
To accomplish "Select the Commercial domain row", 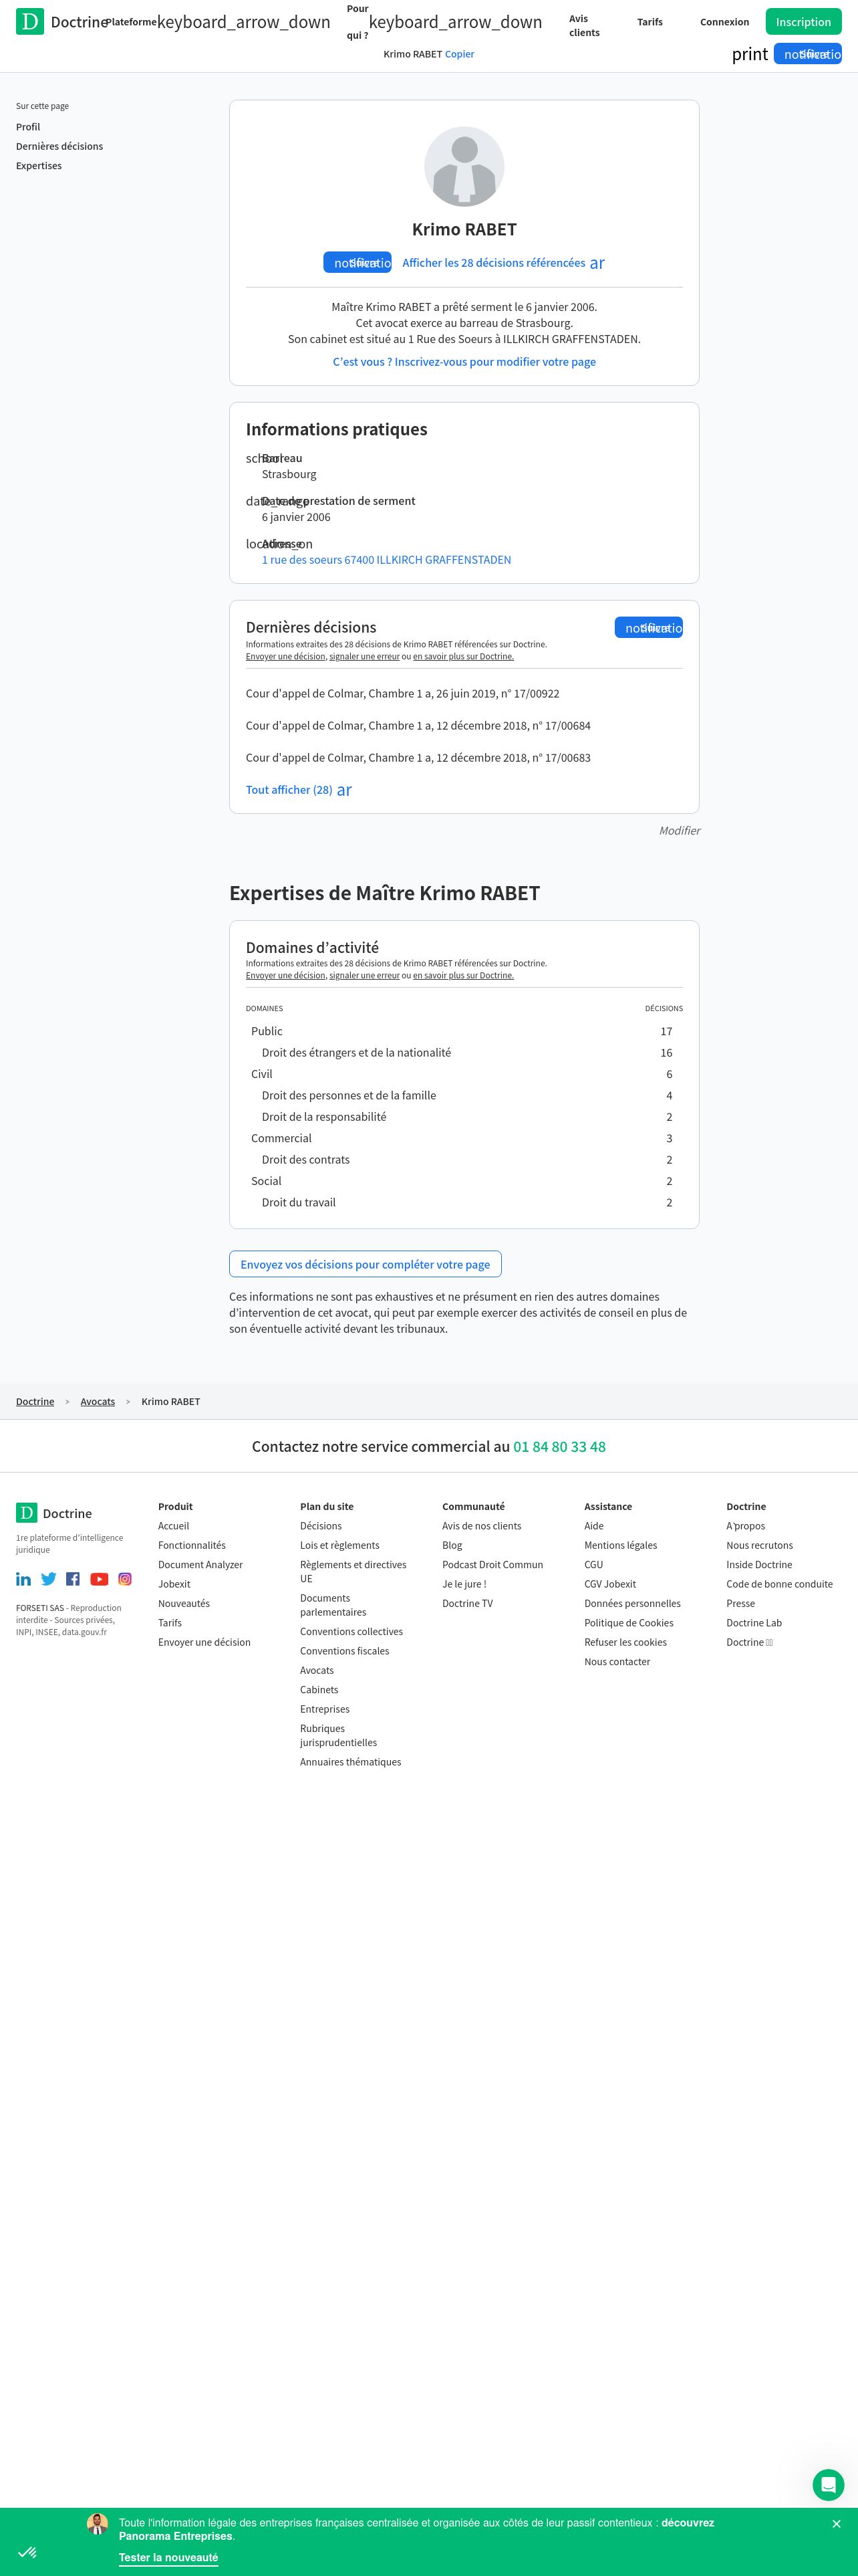I will 464,1138.
